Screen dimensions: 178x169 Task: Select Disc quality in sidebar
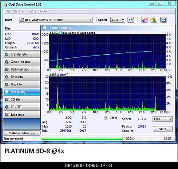[22, 92]
